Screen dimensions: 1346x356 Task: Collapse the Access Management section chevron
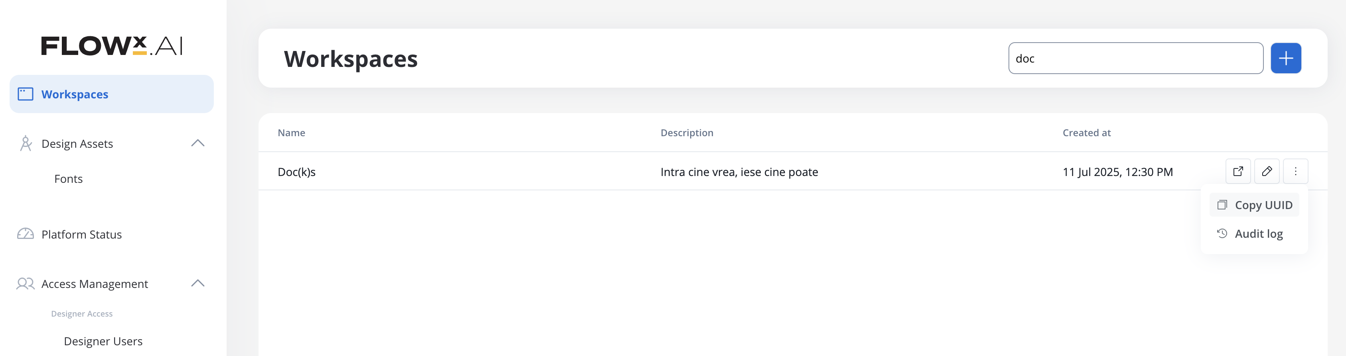click(197, 284)
